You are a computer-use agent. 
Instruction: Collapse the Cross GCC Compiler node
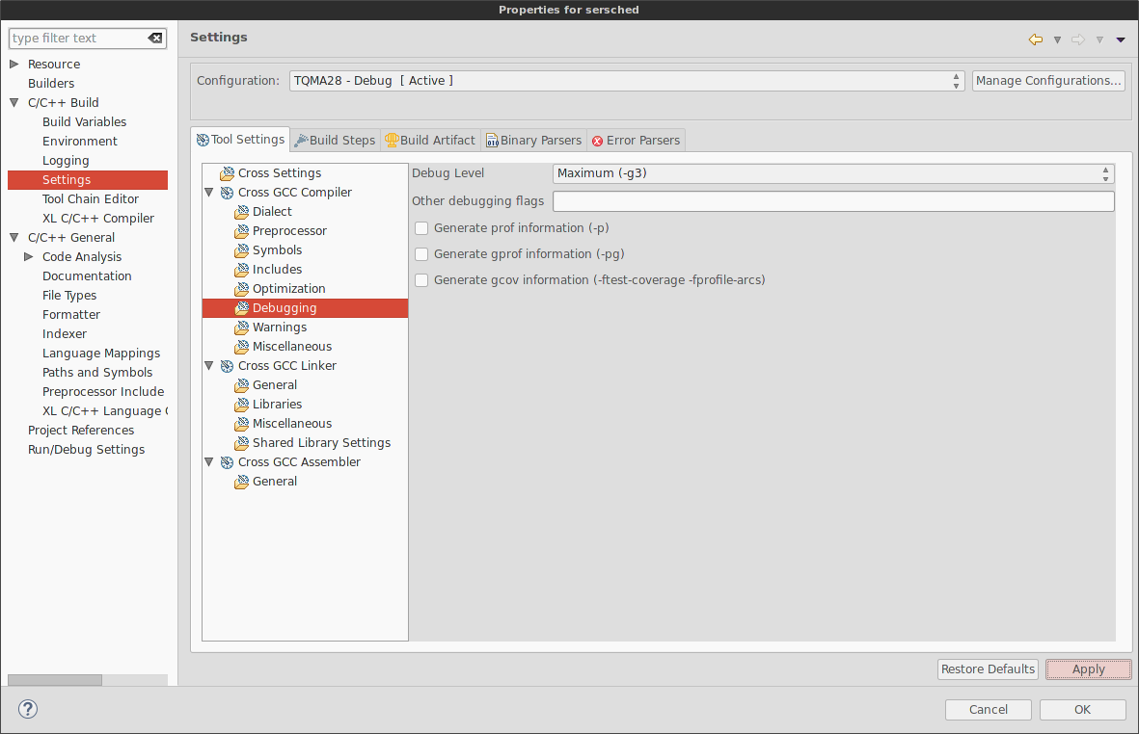pyautogui.click(x=209, y=193)
